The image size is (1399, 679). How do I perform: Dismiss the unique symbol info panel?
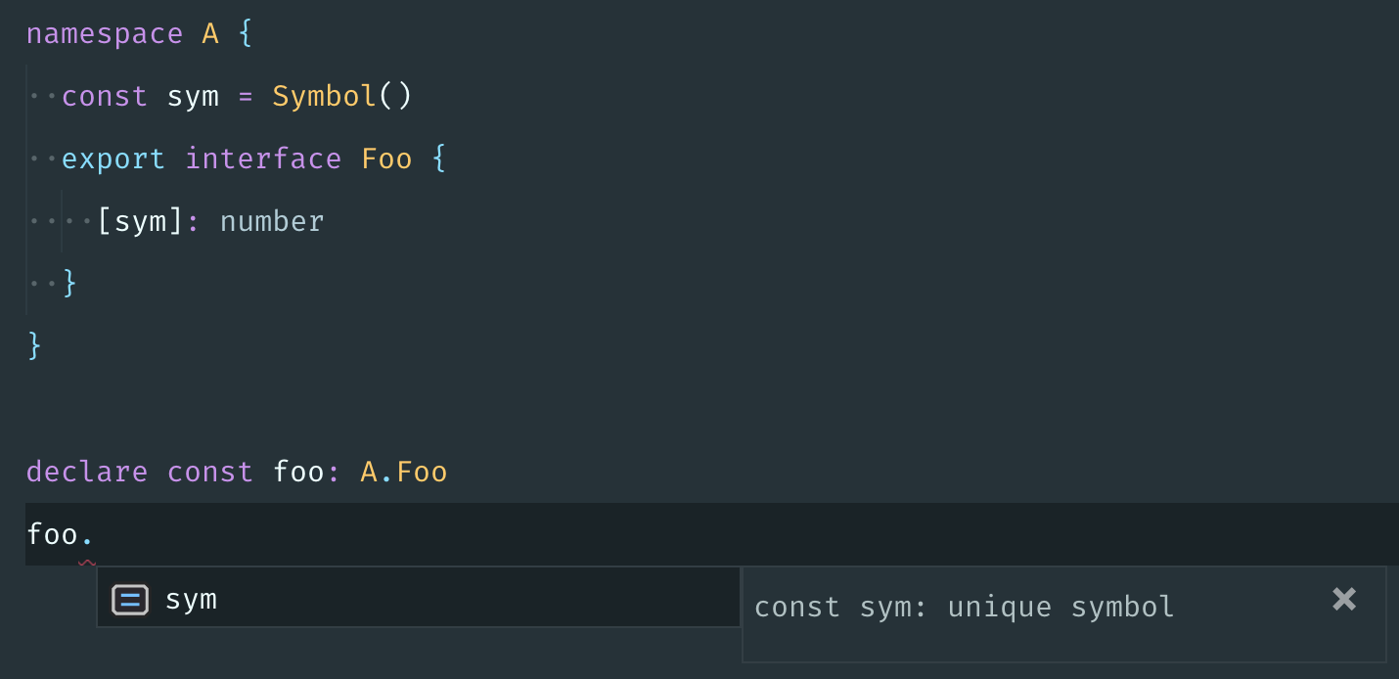click(1343, 599)
